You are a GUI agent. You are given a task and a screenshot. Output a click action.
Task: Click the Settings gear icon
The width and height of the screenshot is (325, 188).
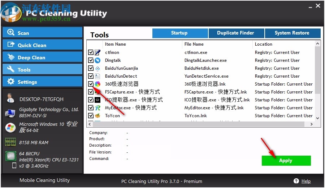coord(11,81)
